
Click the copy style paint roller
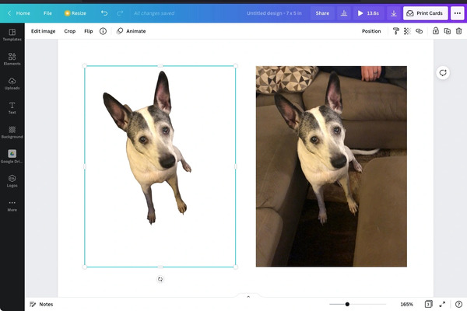(396, 31)
